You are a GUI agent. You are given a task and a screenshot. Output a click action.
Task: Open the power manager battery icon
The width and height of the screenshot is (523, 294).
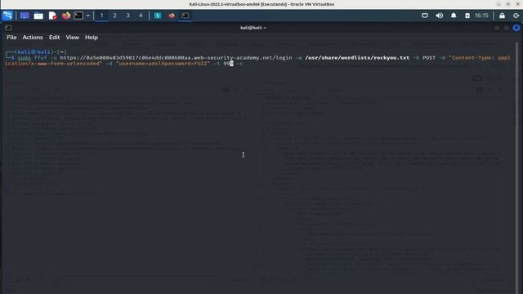[467, 16]
